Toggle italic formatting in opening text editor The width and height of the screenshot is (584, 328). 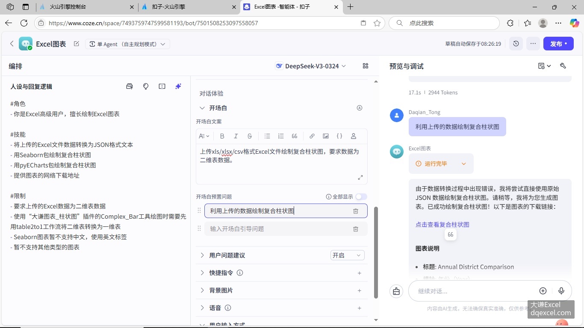click(x=236, y=136)
